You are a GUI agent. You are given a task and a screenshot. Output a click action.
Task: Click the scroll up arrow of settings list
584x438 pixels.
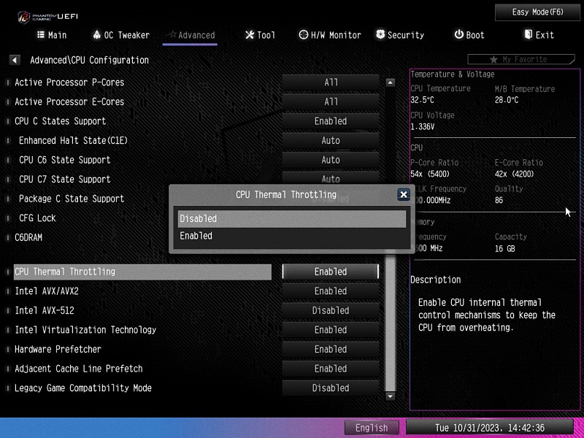point(390,82)
